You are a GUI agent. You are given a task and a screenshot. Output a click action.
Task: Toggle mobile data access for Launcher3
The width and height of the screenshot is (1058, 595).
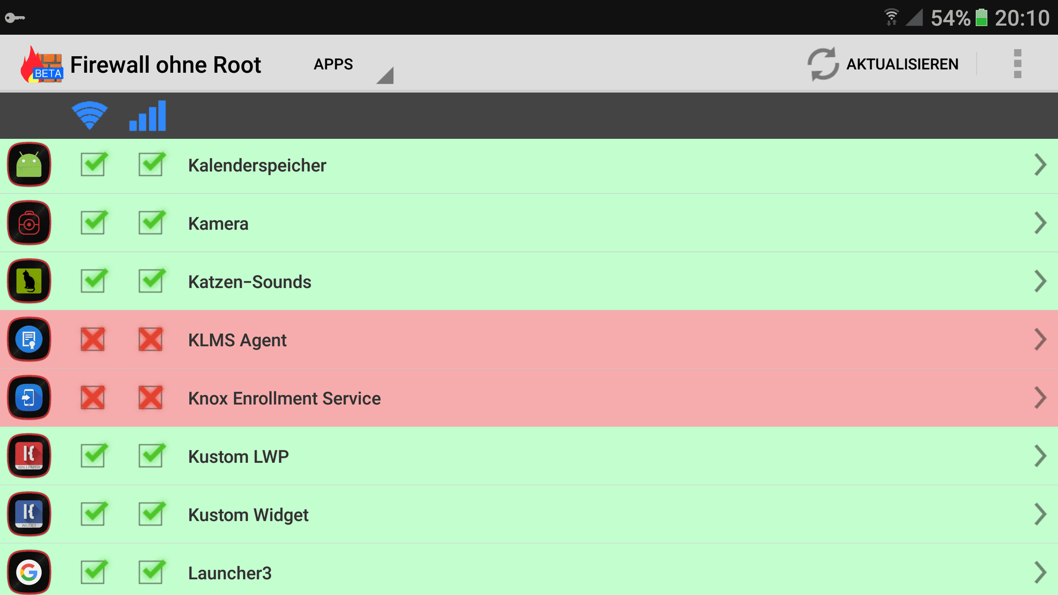152,571
